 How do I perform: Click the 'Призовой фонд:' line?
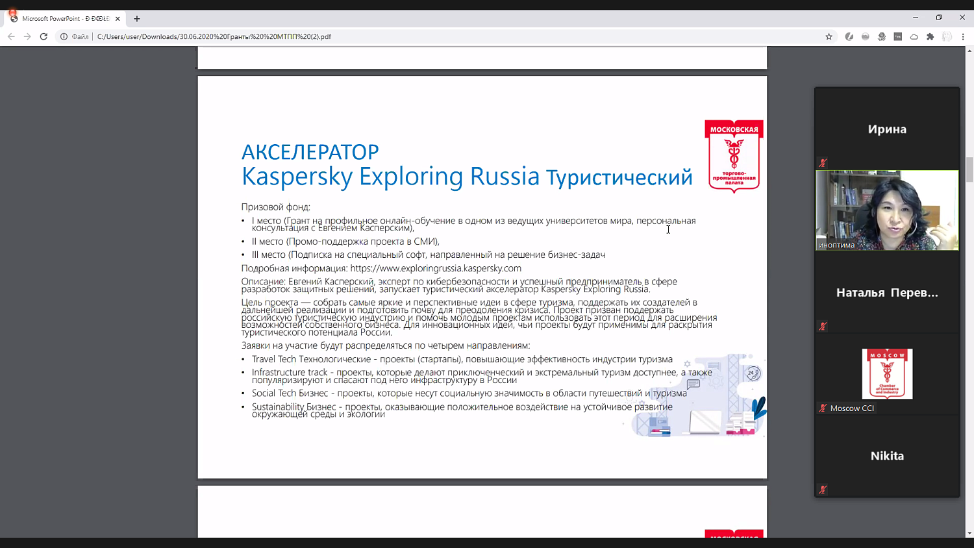pos(276,207)
